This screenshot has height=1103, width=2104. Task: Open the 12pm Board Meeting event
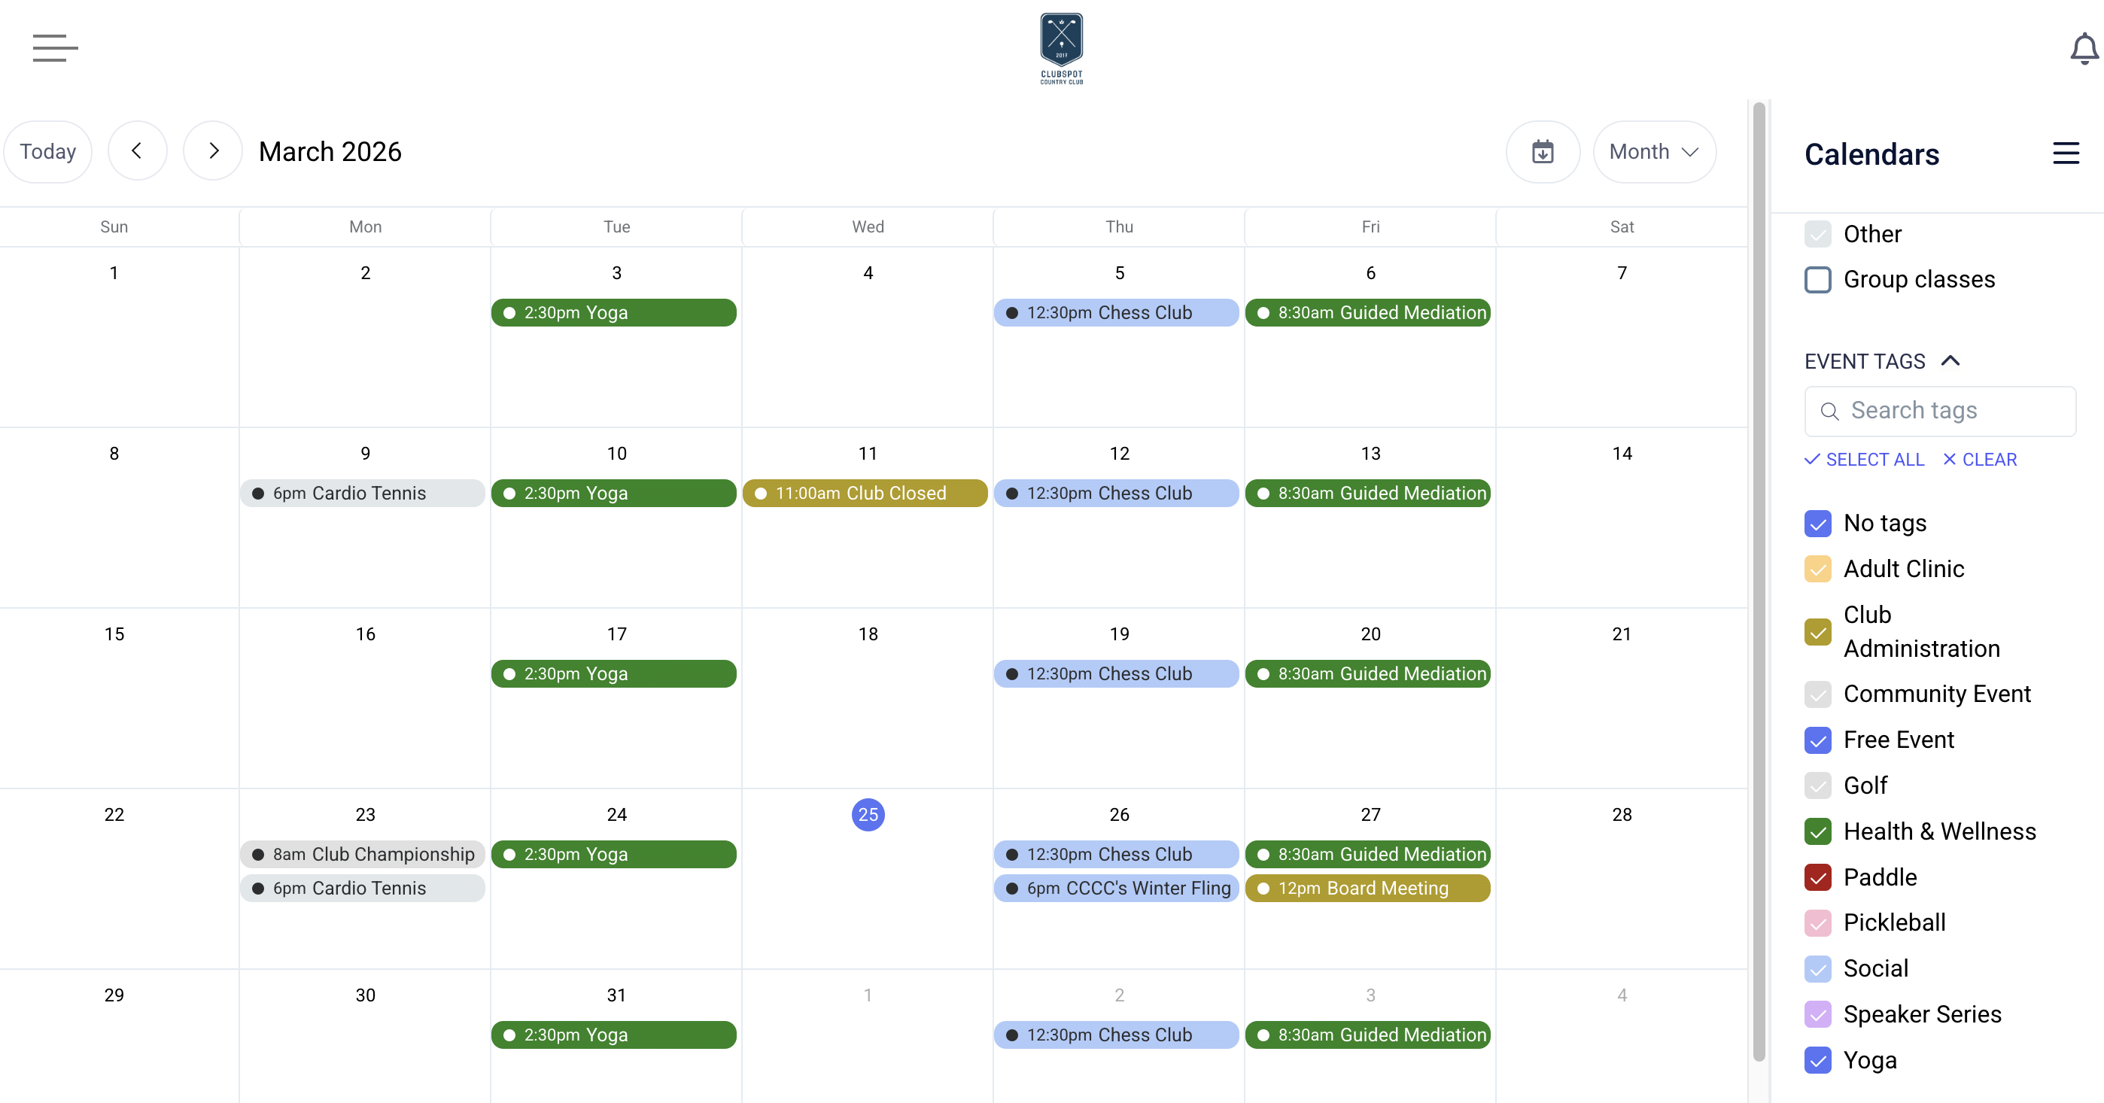1367,889
